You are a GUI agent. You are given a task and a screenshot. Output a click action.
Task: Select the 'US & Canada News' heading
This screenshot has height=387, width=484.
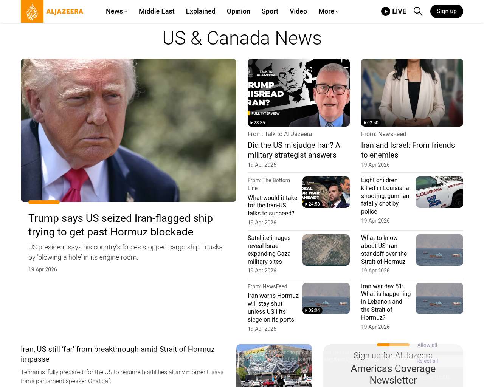tap(242, 38)
